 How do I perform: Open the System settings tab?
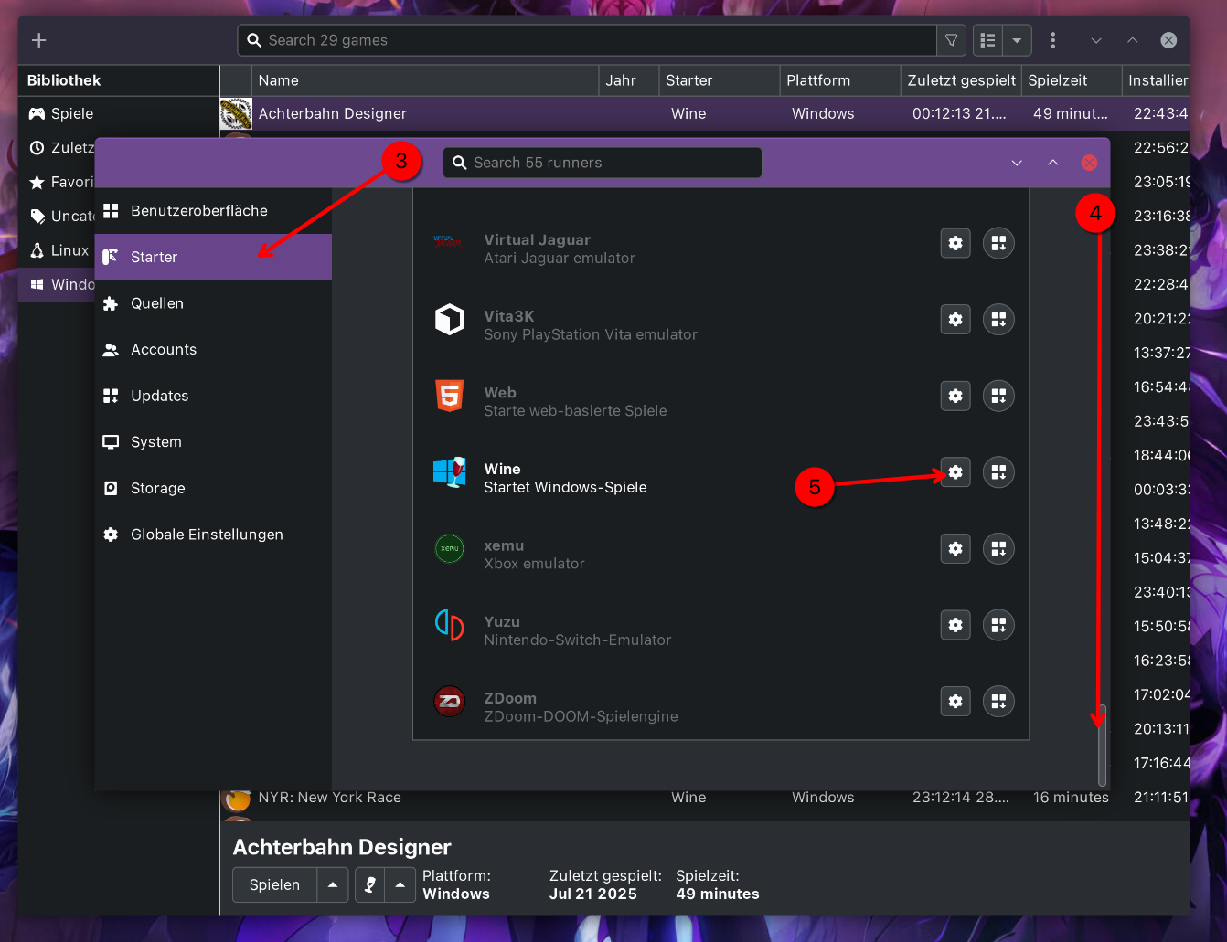click(x=213, y=442)
